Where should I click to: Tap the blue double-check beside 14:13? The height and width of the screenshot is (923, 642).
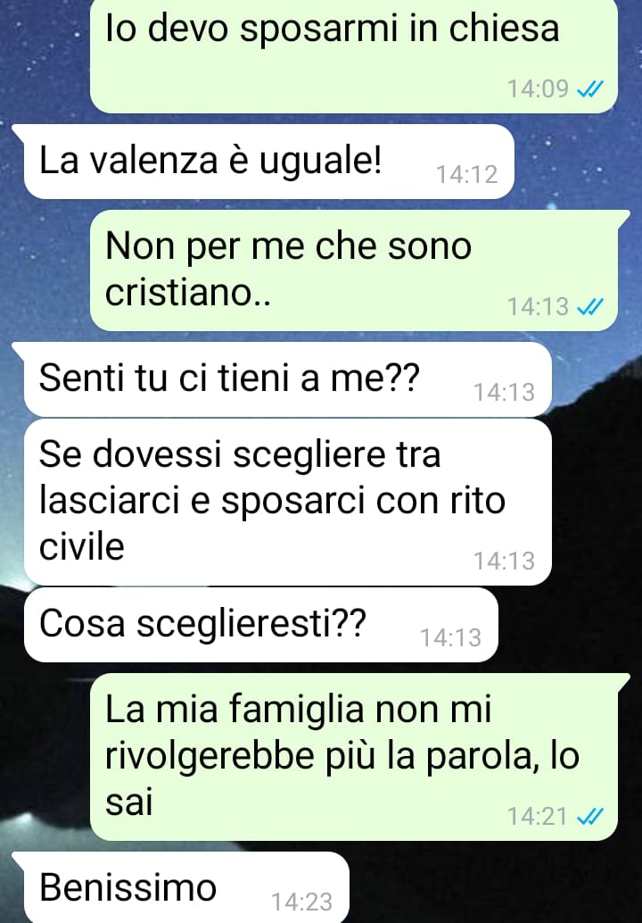(591, 307)
